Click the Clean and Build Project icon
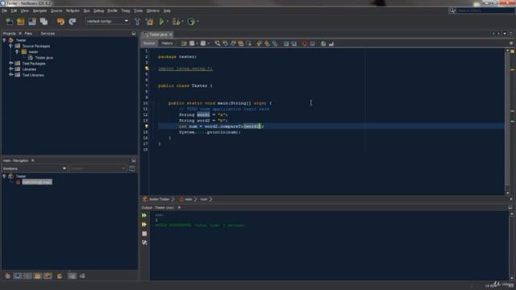 click(x=149, y=22)
